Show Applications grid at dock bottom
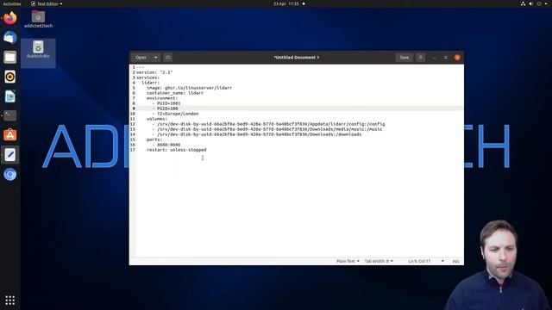 9,301
